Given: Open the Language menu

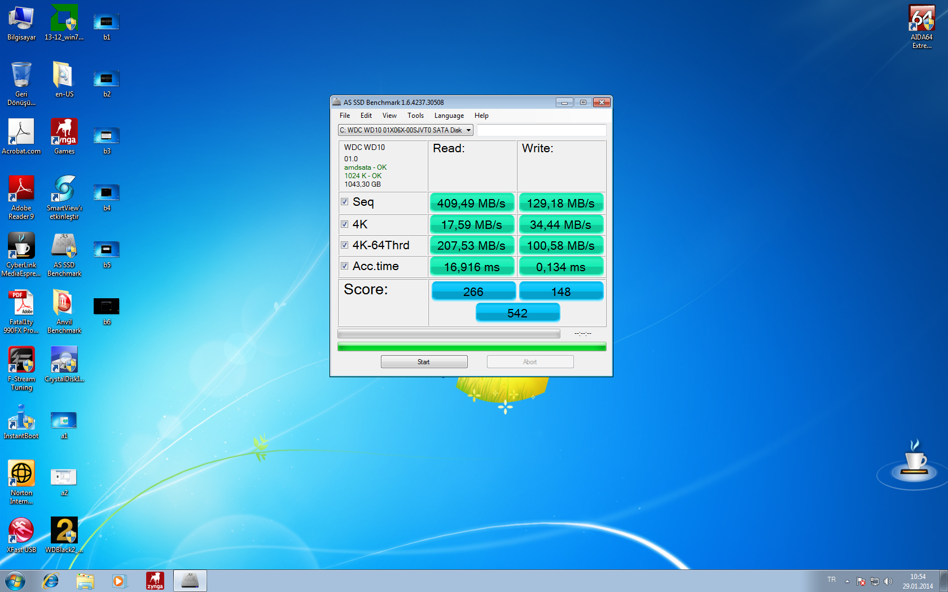Looking at the screenshot, I should (x=449, y=116).
